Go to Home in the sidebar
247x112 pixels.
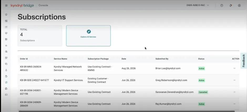(x=6, y=14)
